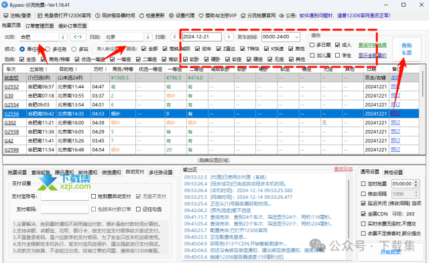Open train G2552 link
The width and height of the screenshot is (429, 263).
point(11,87)
